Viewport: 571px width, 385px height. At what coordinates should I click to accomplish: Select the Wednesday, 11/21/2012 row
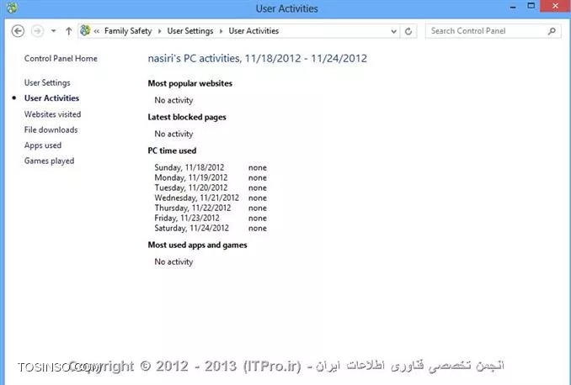pyautogui.click(x=211, y=198)
